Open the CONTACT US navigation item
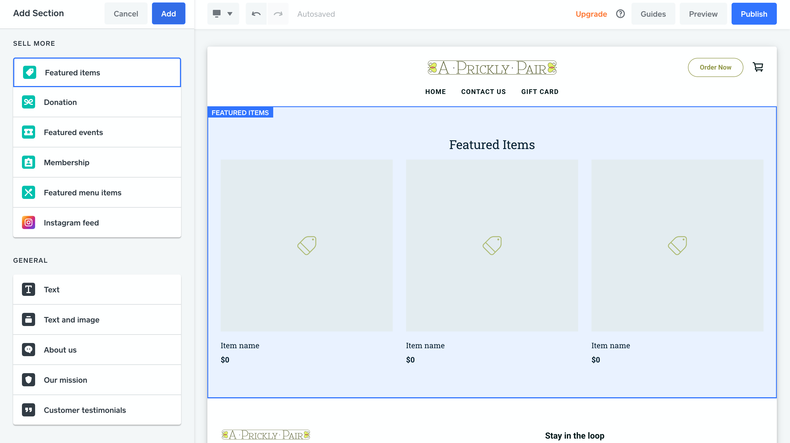This screenshot has width=790, height=443. 483,92
